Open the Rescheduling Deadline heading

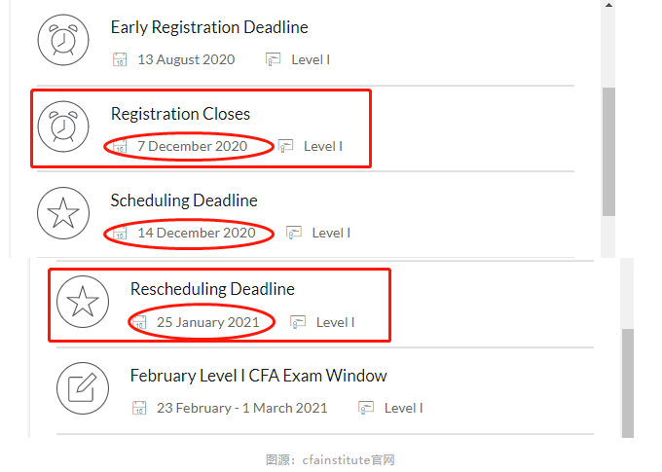click(x=212, y=289)
